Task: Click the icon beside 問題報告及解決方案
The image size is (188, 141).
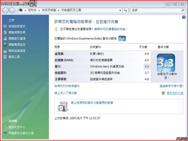Action: coord(5,133)
